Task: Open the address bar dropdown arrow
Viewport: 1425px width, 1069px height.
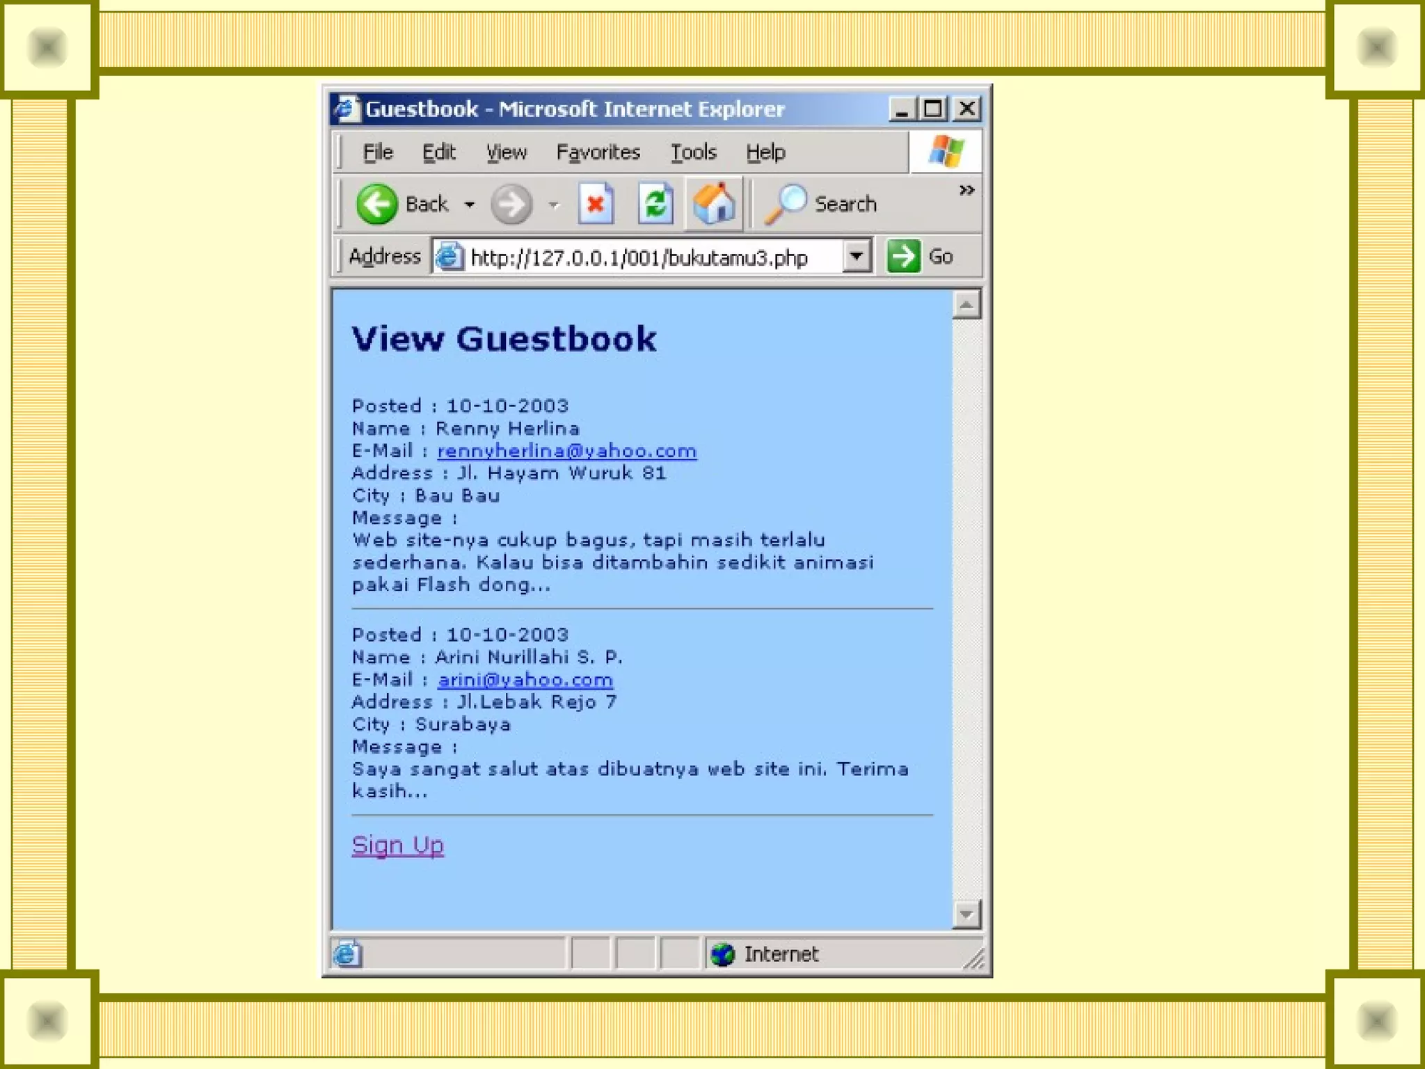Action: (x=857, y=257)
